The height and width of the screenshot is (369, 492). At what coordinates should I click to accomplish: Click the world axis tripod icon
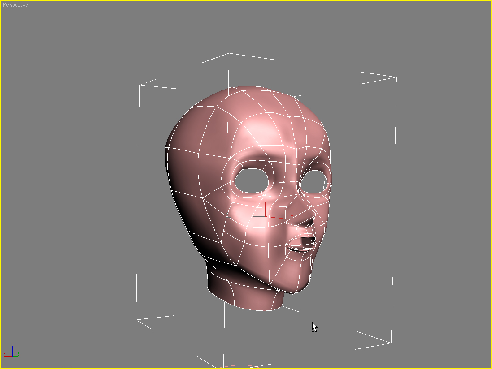coord(12,350)
